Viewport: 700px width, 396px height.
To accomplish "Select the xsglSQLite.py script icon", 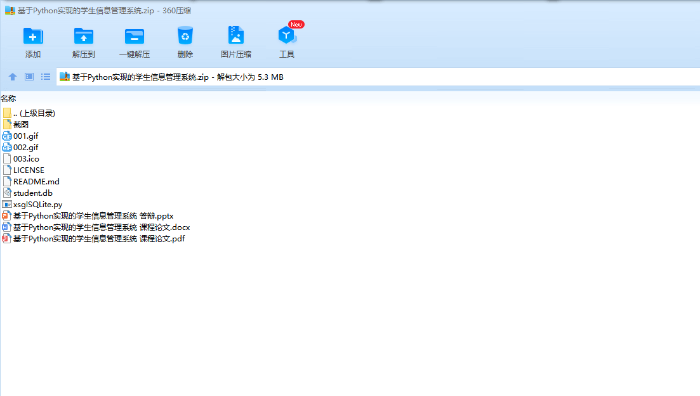I will click(7, 204).
